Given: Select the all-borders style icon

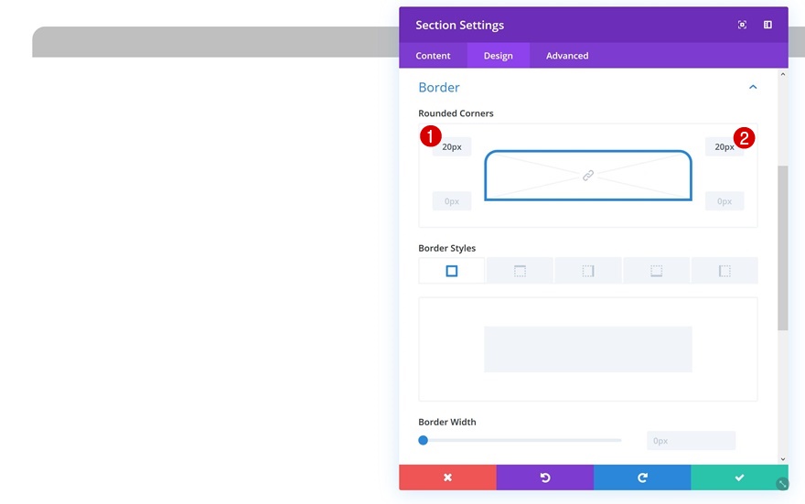Looking at the screenshot, I should [452, 271].
